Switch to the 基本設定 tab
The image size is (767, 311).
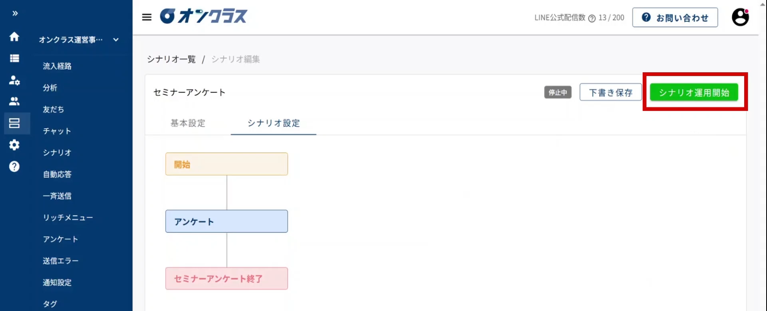click(x=188, y=123)
